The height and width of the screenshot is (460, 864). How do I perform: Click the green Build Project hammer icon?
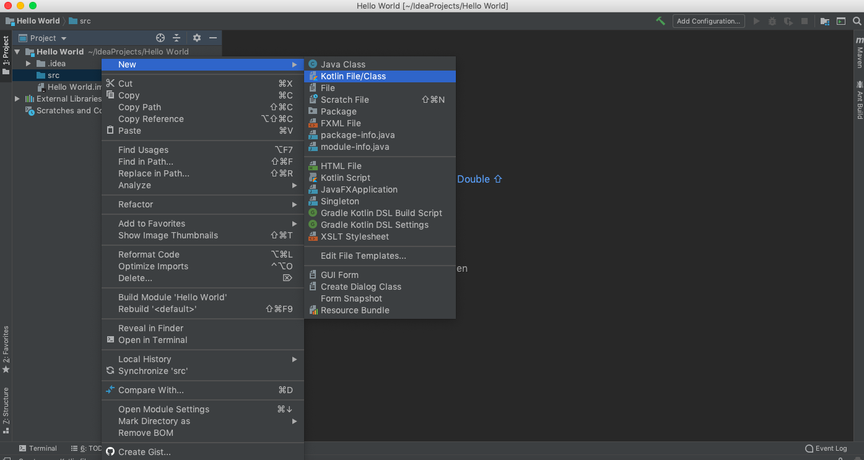pos(661,21)
